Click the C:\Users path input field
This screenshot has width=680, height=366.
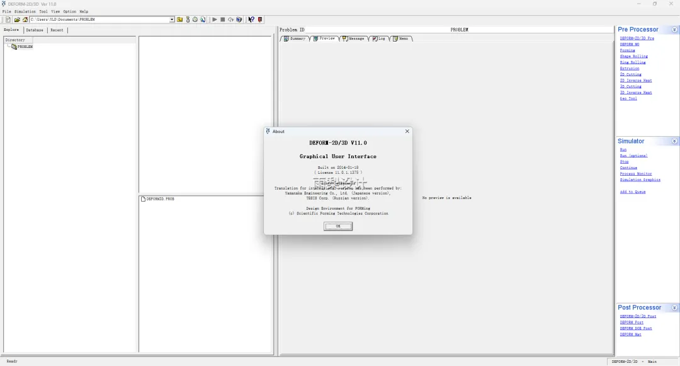(x=99, y=20)
